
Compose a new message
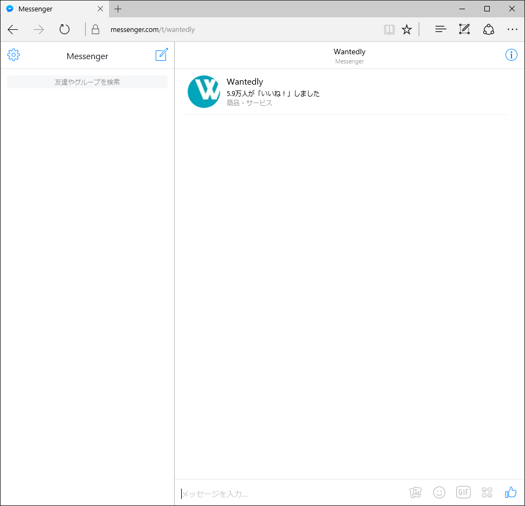tap(162, 55)
